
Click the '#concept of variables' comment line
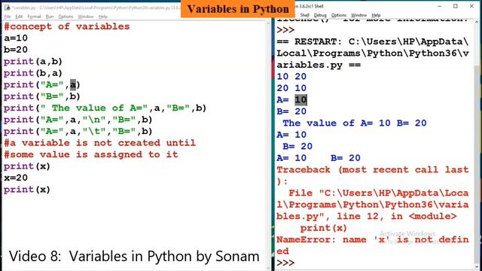tap(67, 26)
